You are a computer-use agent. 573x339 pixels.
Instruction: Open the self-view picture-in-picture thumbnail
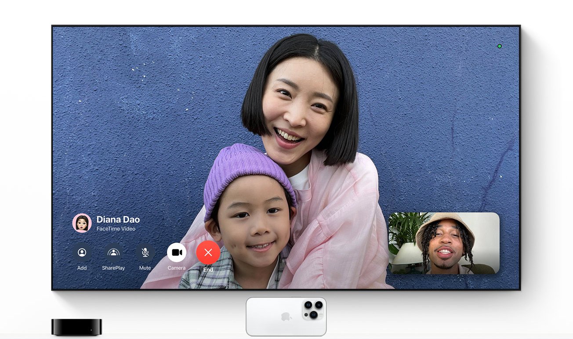pyautogui.click(x=443, y=243)
